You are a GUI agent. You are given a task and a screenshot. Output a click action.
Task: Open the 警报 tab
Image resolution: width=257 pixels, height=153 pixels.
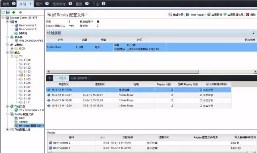79,4
